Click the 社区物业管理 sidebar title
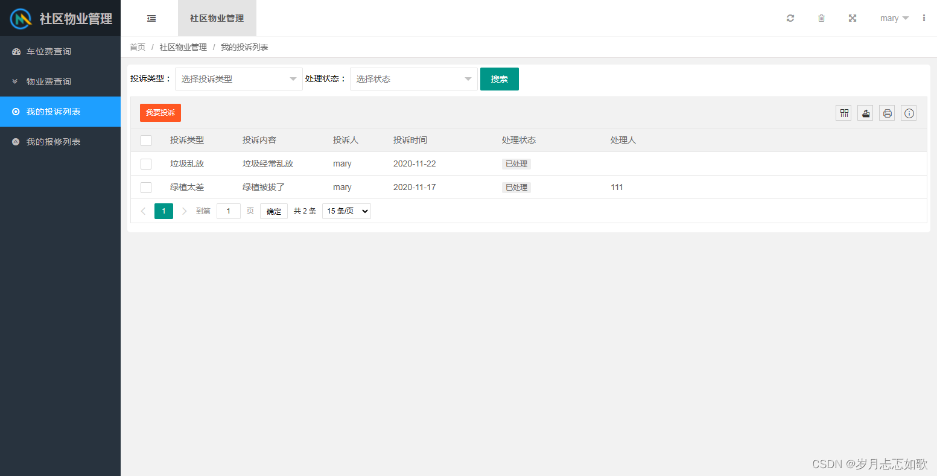This screenshot has width=937, height=476. coord(76,19)
